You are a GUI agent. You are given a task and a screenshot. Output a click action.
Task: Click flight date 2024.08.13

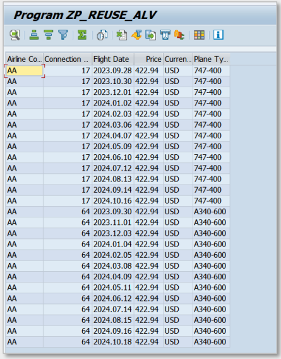click(113, 179)
